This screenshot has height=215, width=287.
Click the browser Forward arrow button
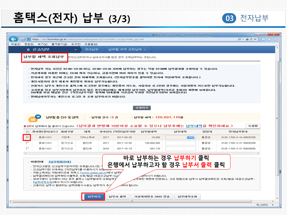(22, 39)
